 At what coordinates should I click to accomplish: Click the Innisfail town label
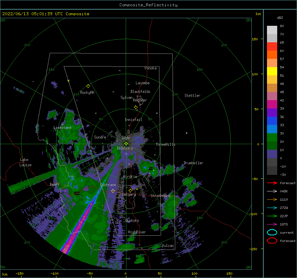(x=133, y=120)
